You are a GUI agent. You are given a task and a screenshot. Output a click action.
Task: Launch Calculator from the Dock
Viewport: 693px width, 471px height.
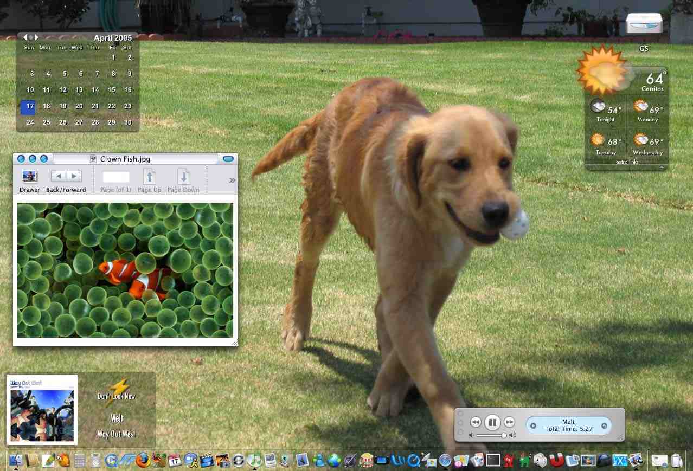[x=80, y=461]
